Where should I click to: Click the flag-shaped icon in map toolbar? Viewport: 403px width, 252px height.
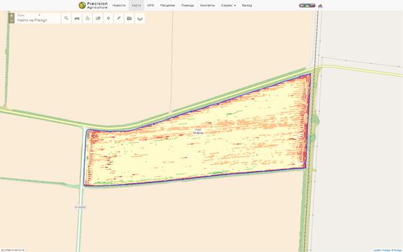point(98,18)
